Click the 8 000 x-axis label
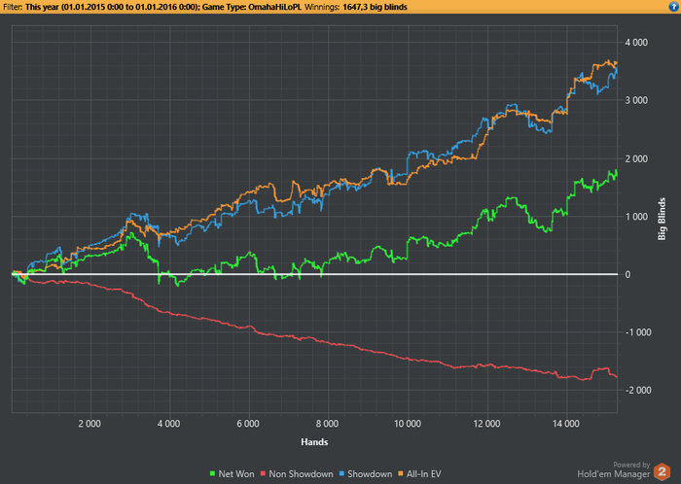The image size is (681, 484). click(x=327, y=424)
